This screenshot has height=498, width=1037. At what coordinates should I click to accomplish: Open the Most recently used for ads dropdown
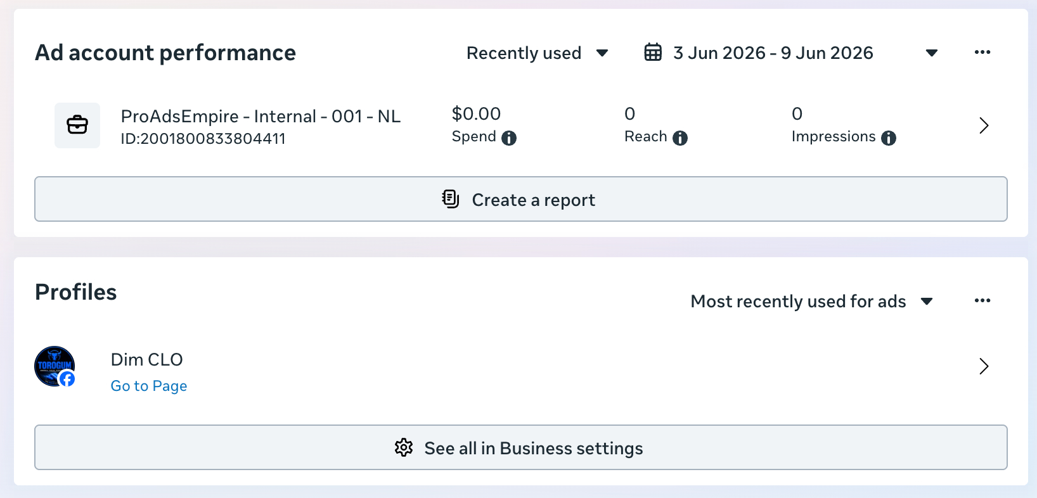coord(811,302)
